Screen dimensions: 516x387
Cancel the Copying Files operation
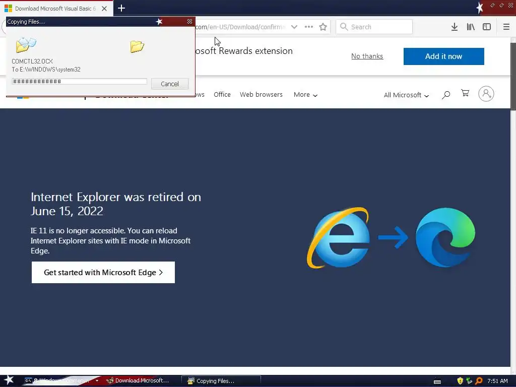pos(170,84)
